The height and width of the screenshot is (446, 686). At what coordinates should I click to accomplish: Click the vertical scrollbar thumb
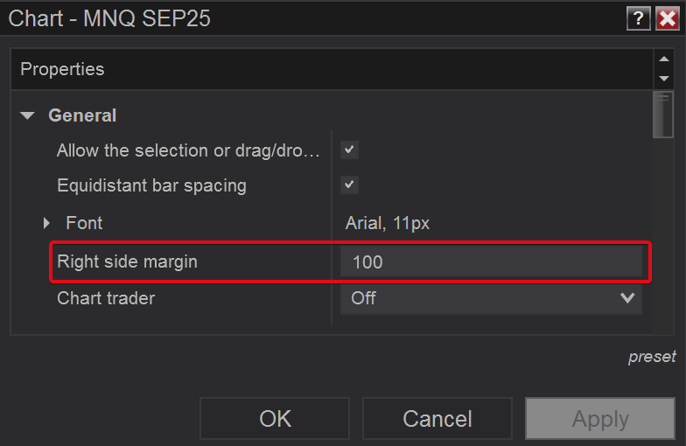(x=664, y=115)
